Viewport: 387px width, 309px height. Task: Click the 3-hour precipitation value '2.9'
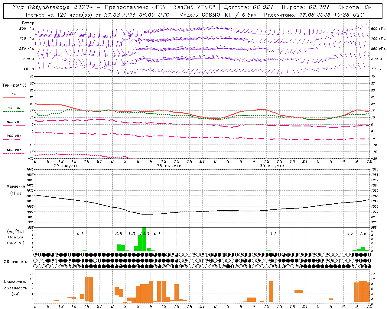119,234
